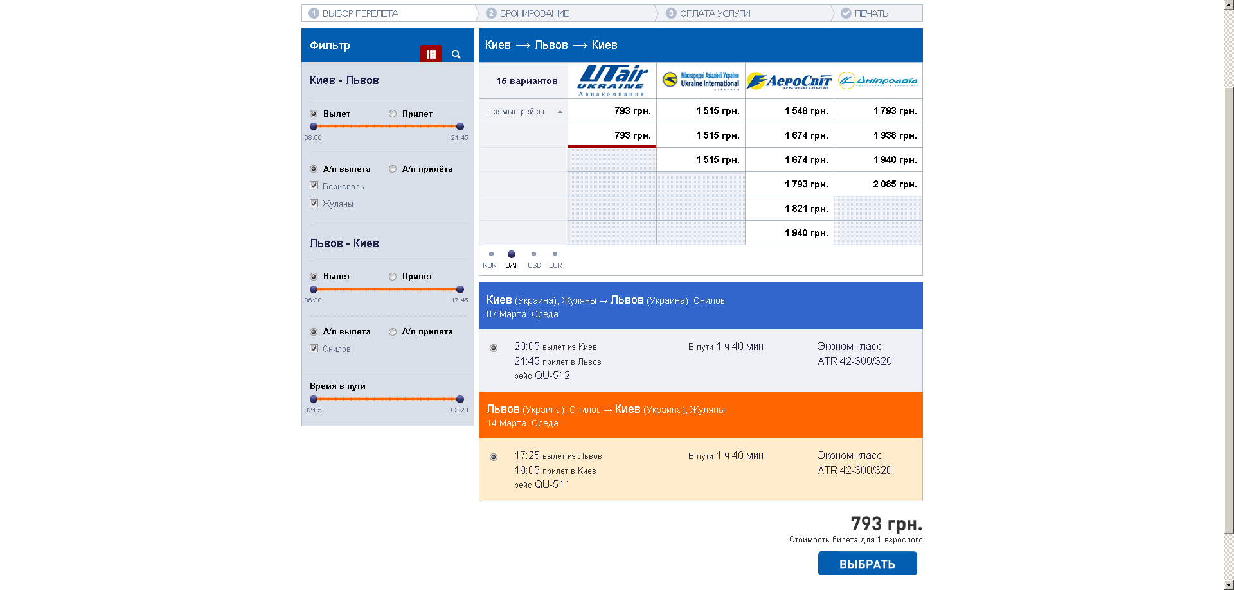Viewport: 1234px width, 590px height.
Task: Click the red grid view icon
Action: 431,55
